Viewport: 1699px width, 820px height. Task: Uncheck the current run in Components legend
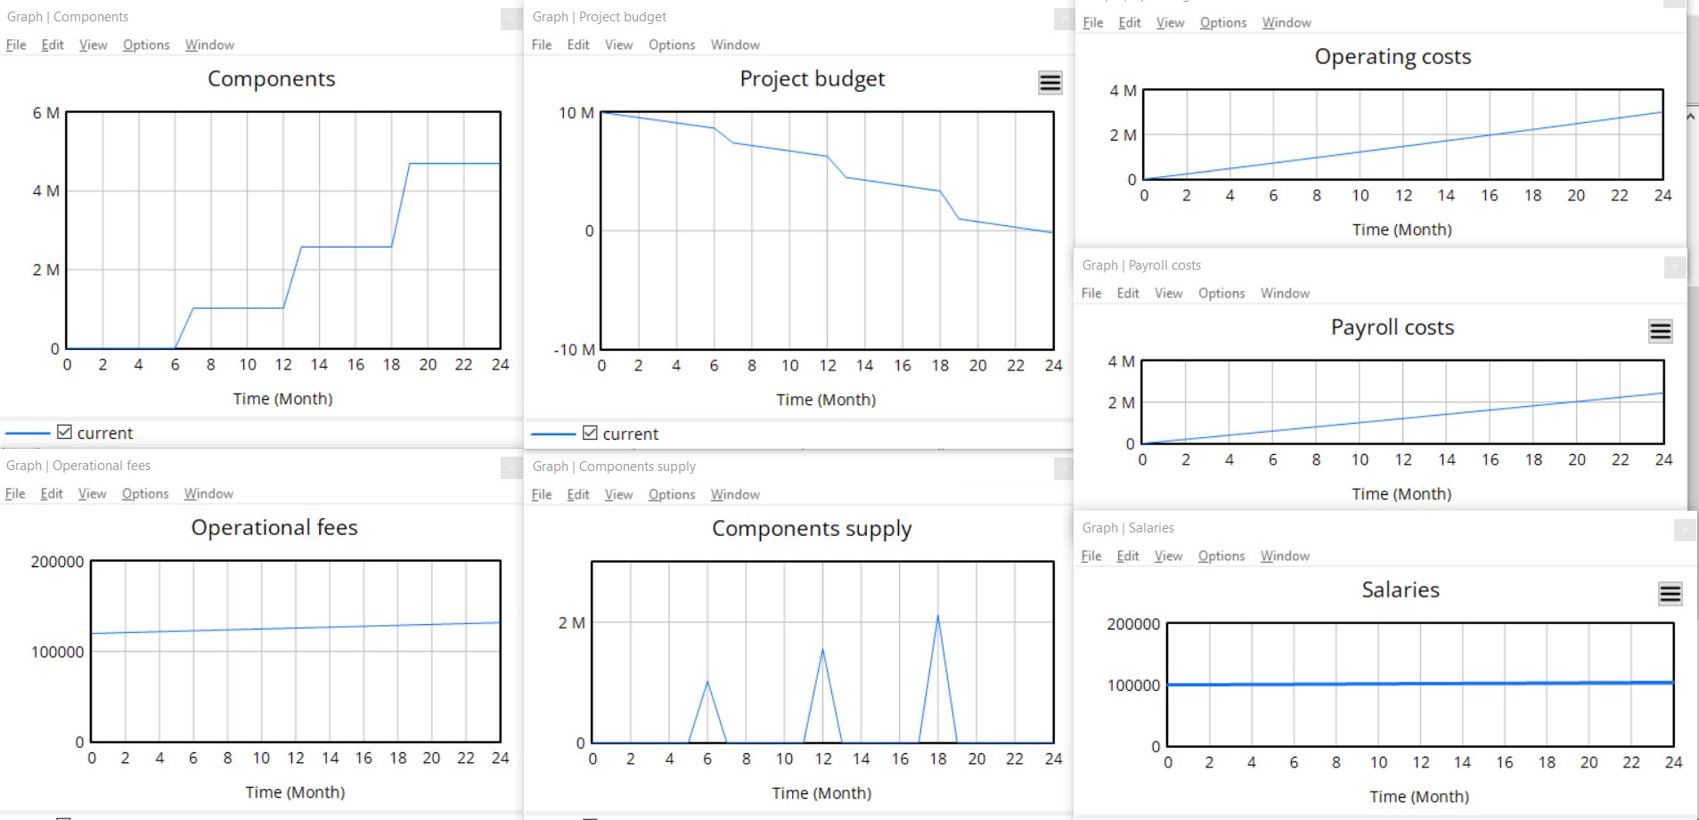click(x=64, y=432)
